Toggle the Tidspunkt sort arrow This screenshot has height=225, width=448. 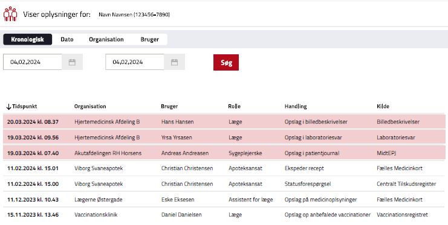coord(8,107)
